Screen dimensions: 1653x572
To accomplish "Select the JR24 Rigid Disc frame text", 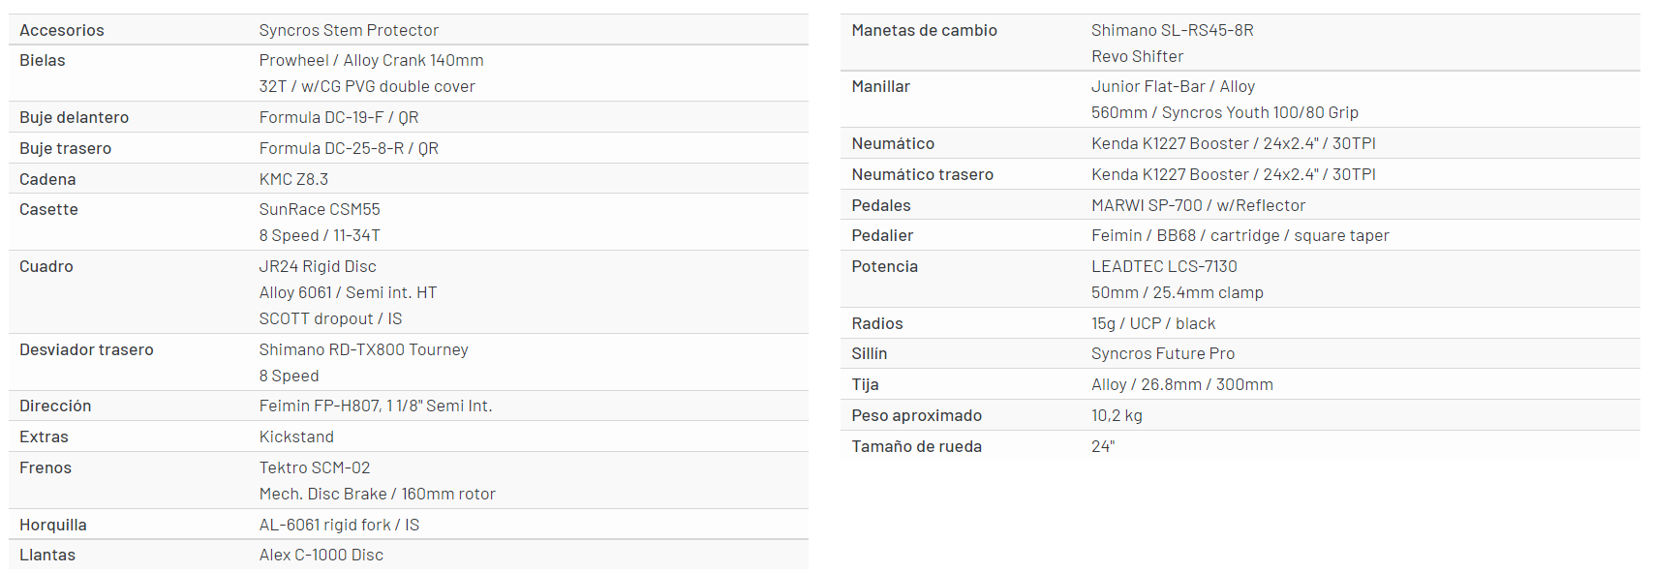I will 318,266.
